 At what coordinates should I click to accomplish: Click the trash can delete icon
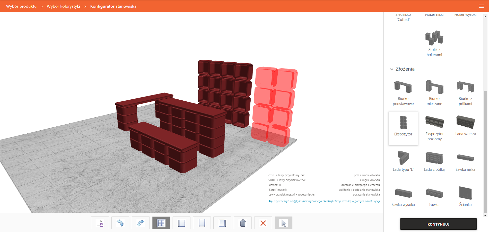(242, 223)
